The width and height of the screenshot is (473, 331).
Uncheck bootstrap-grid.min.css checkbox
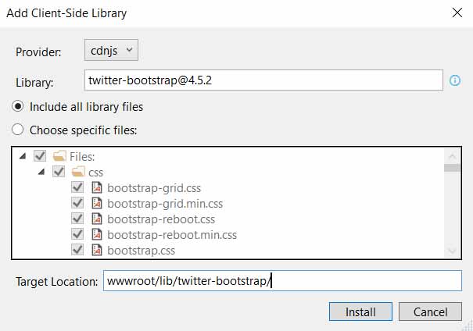[x=77, y=203]
